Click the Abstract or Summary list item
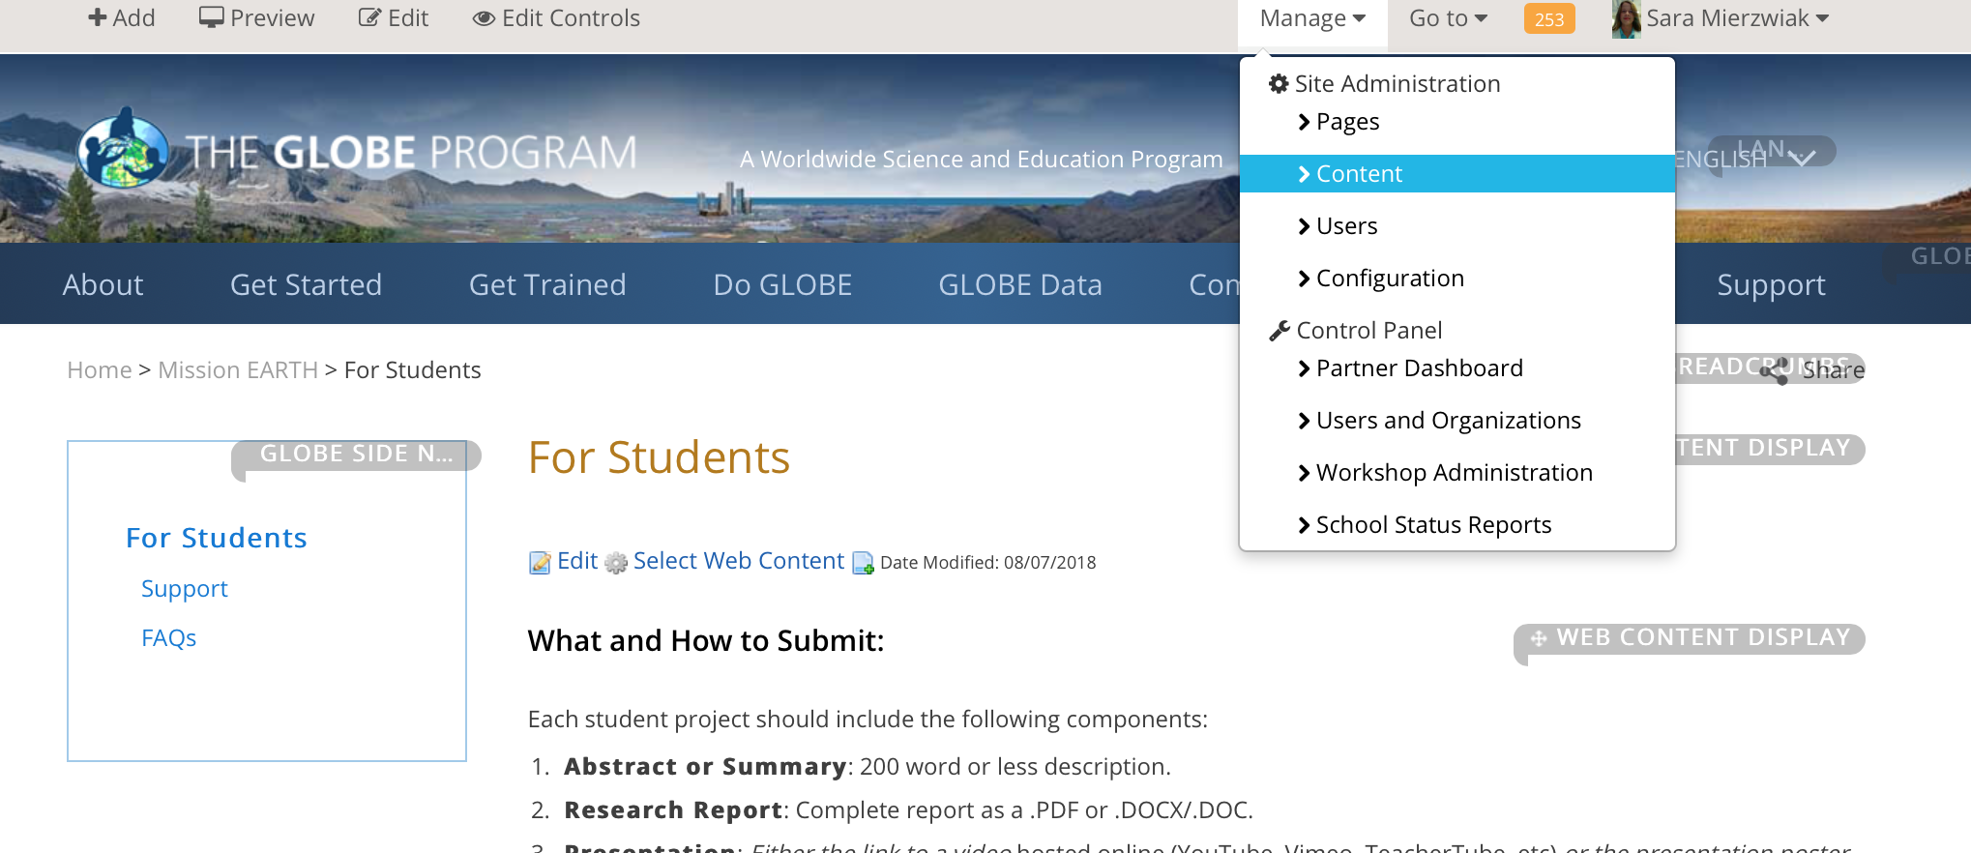This screenshot has width=1971, height=853. point(868,767)
